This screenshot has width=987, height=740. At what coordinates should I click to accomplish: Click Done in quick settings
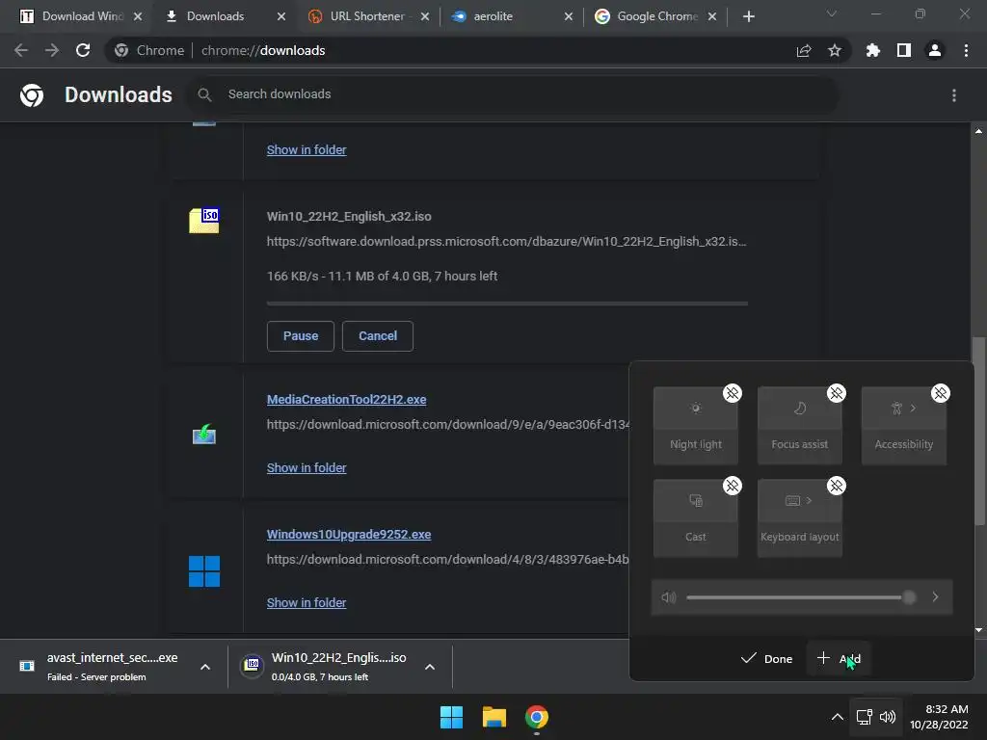pos(766,658)
